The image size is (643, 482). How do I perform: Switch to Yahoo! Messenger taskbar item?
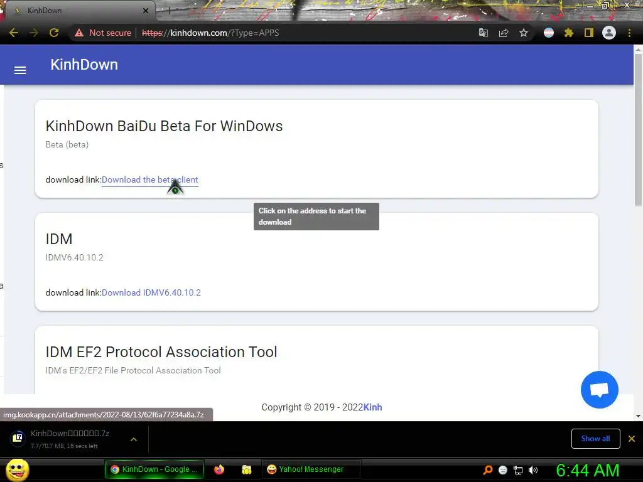(311, 469)
